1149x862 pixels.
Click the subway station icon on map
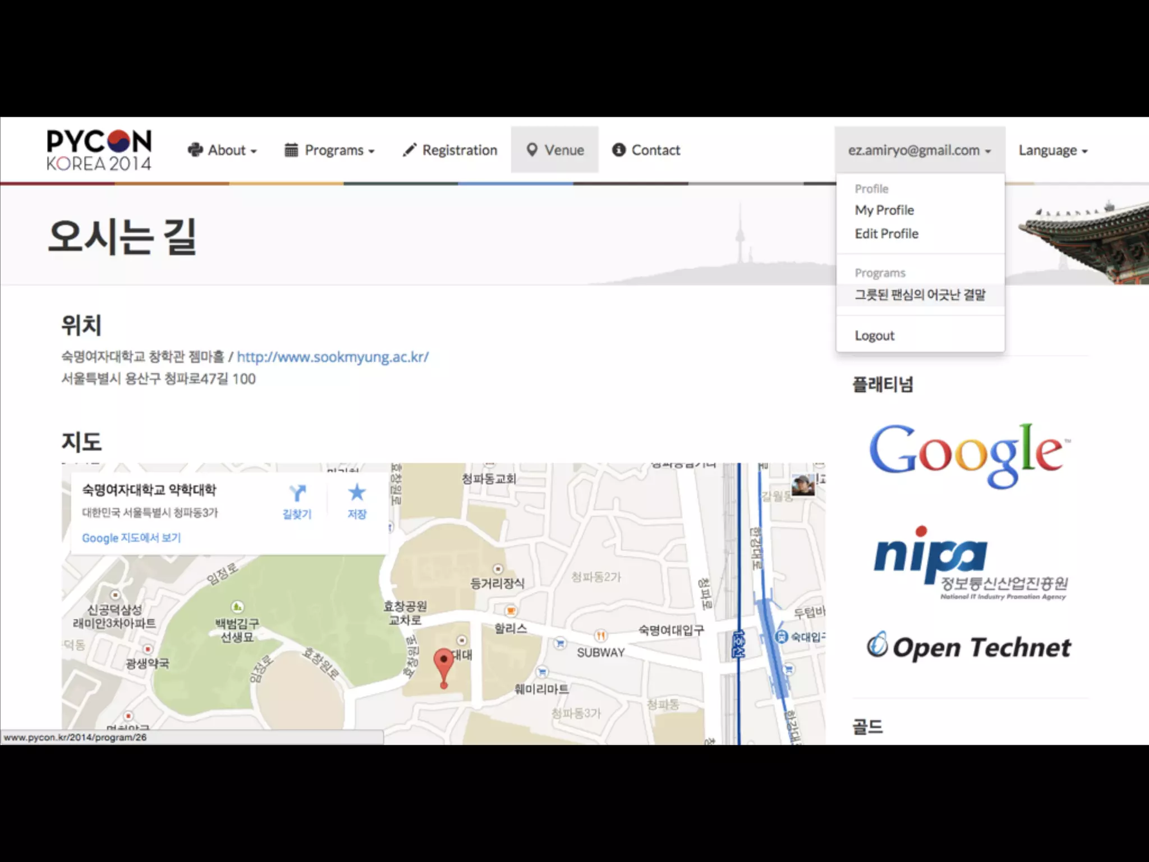click(781, 636)
